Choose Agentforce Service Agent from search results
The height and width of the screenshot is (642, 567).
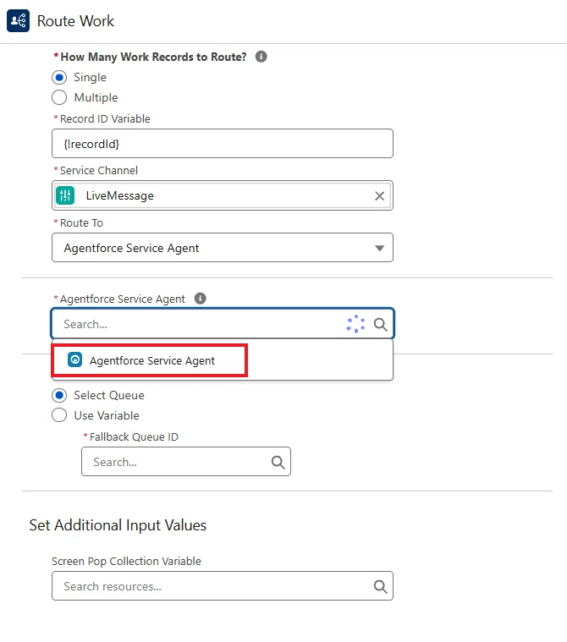[x=223, y=360]
